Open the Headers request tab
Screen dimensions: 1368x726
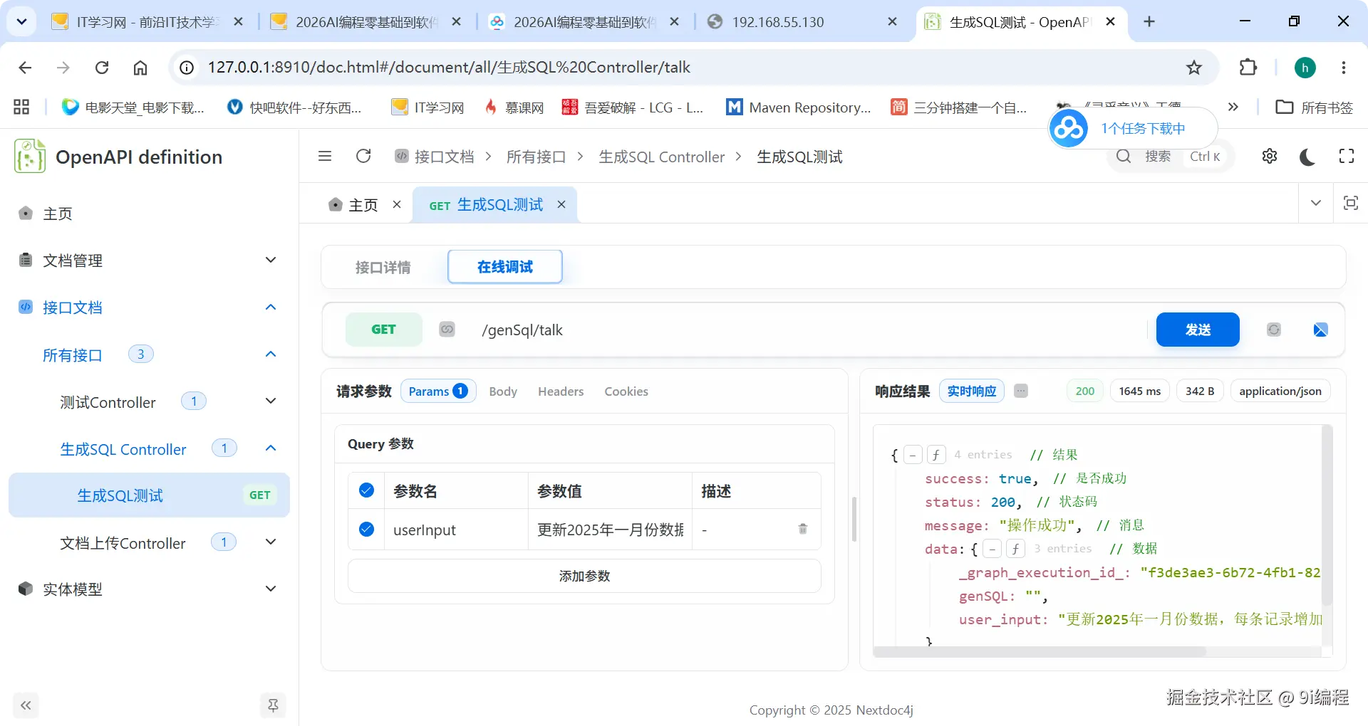561,391
